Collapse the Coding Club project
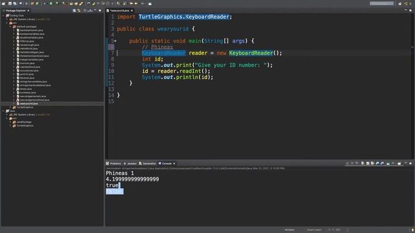415x233 pixels. point(3,16)
